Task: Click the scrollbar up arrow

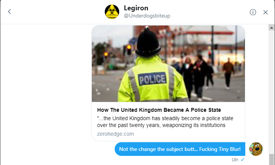Action: (x=272, y=28)
